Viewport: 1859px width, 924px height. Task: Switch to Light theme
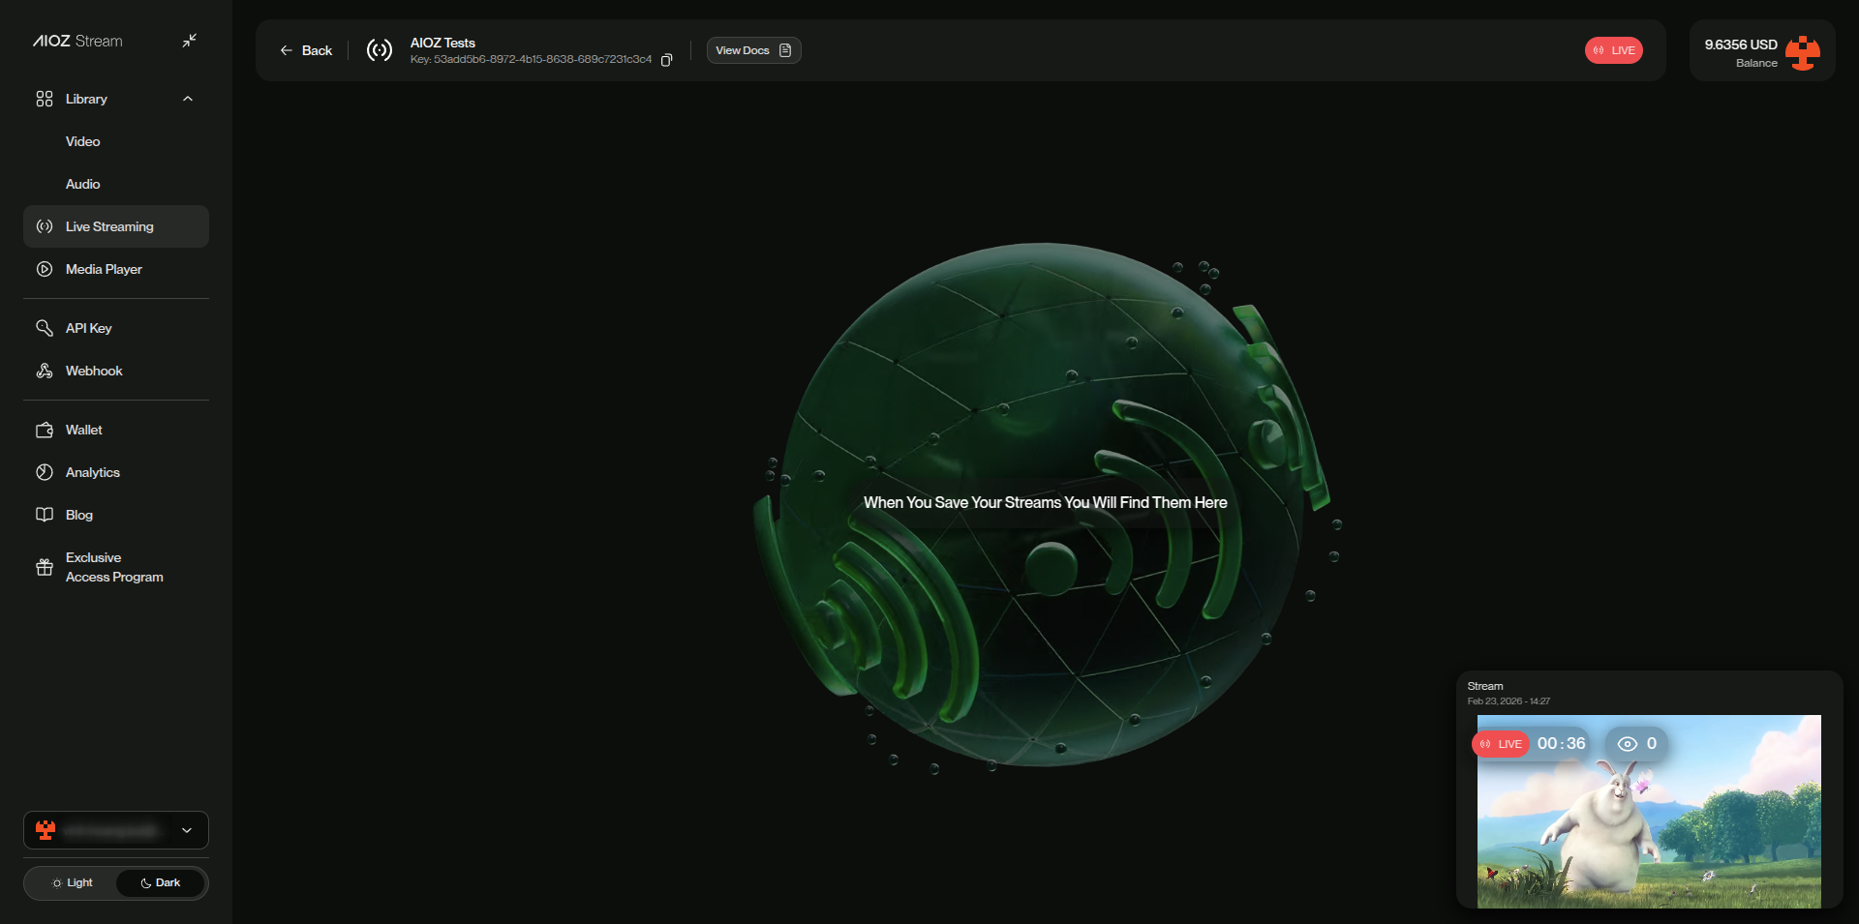(x=71, y=882)
